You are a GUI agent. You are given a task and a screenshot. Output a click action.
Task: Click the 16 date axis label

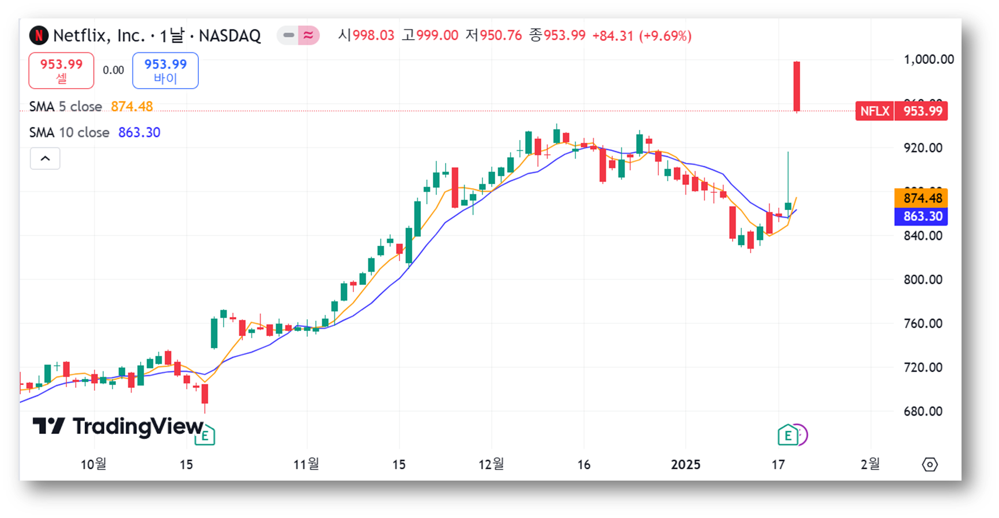(584, 464)
